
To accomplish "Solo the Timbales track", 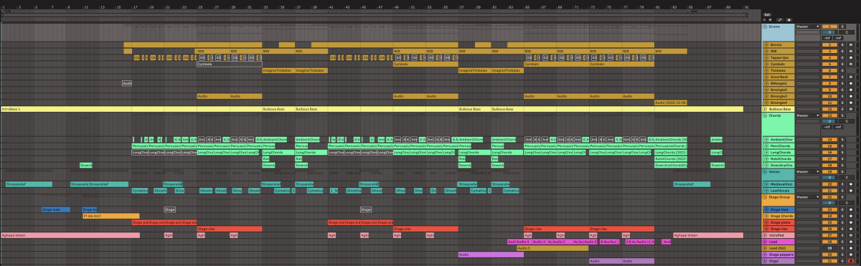I will pos(843,70).
